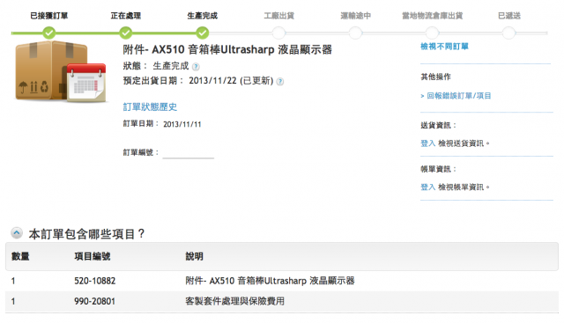Click the 已接獲訂單 step label

(x=49, y=16)
